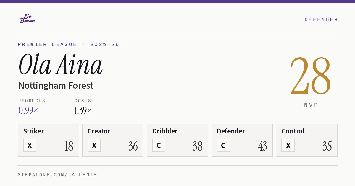The image size is (355, 186).
Task: Select the Control grade X badge
Action: (x=288, y=145)
